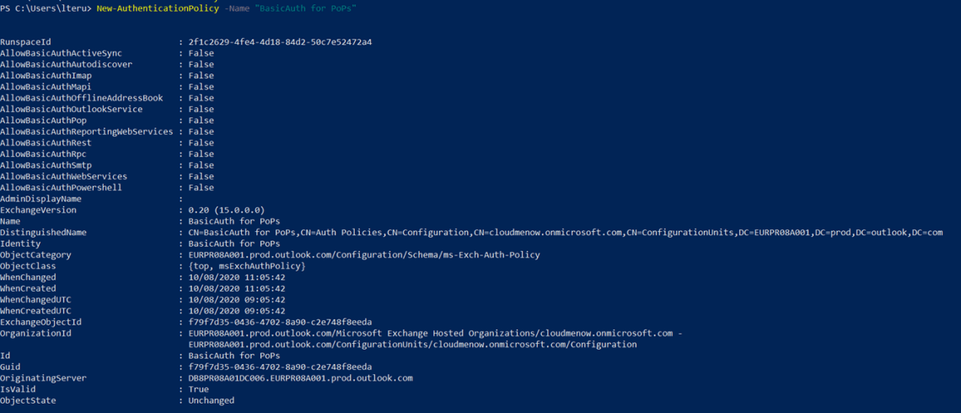Click the New-AuthenticationPolicy command text
Viewport: 961px width, 413px height.
pyautogui.click(x=148, y=8)
